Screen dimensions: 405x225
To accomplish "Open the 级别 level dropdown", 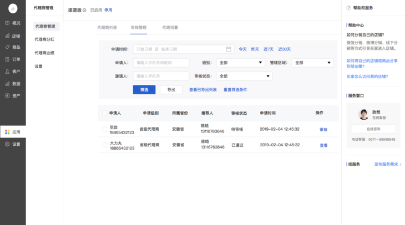I will click(x=241, y=63).
